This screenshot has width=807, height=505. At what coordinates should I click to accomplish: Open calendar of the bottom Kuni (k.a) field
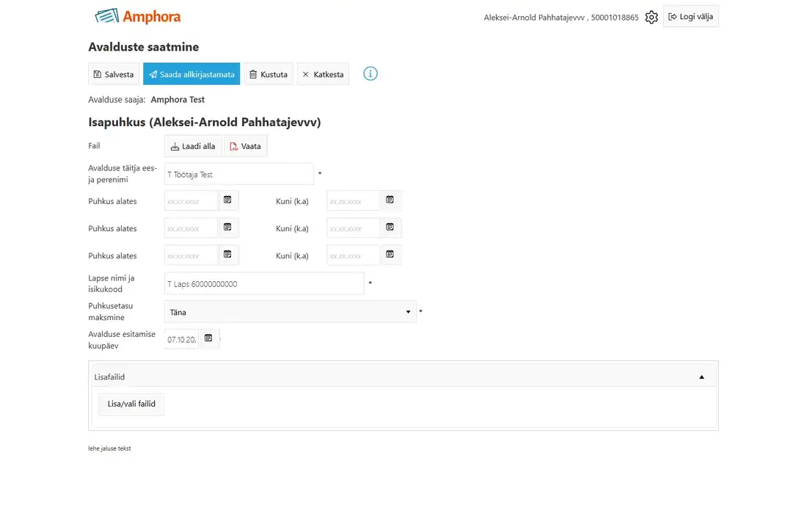click(x=390, y=255)
